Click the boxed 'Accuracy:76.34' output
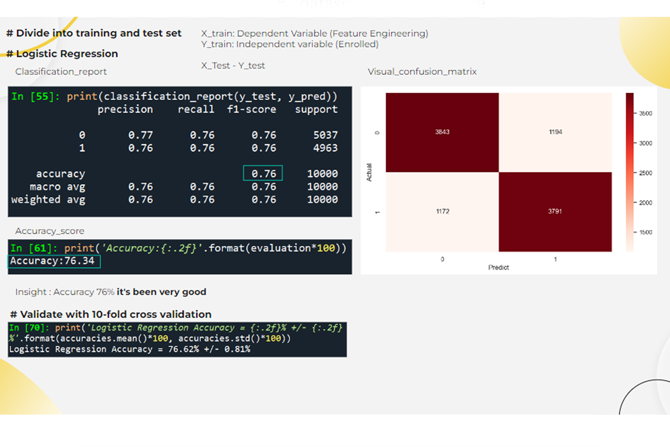Image resolution: width=670 pixels, height=447 pixels. point(54,261)
